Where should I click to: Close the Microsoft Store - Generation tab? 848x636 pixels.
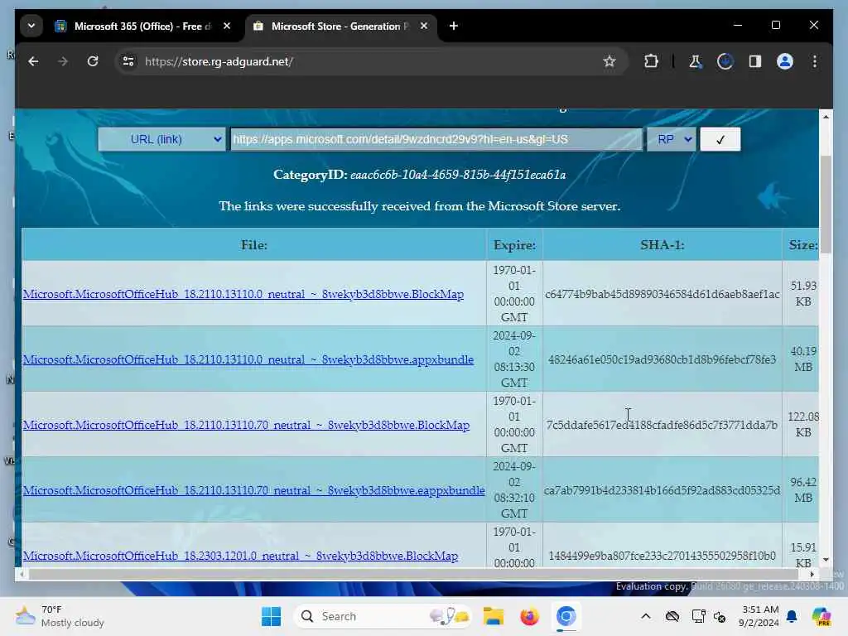(424, 26)
